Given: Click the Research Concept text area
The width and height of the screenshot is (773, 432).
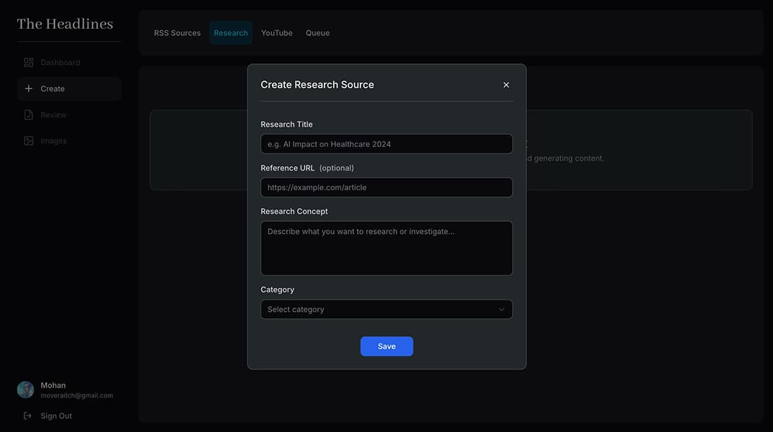Looking at the screenshot, I should tap(386, 248).
